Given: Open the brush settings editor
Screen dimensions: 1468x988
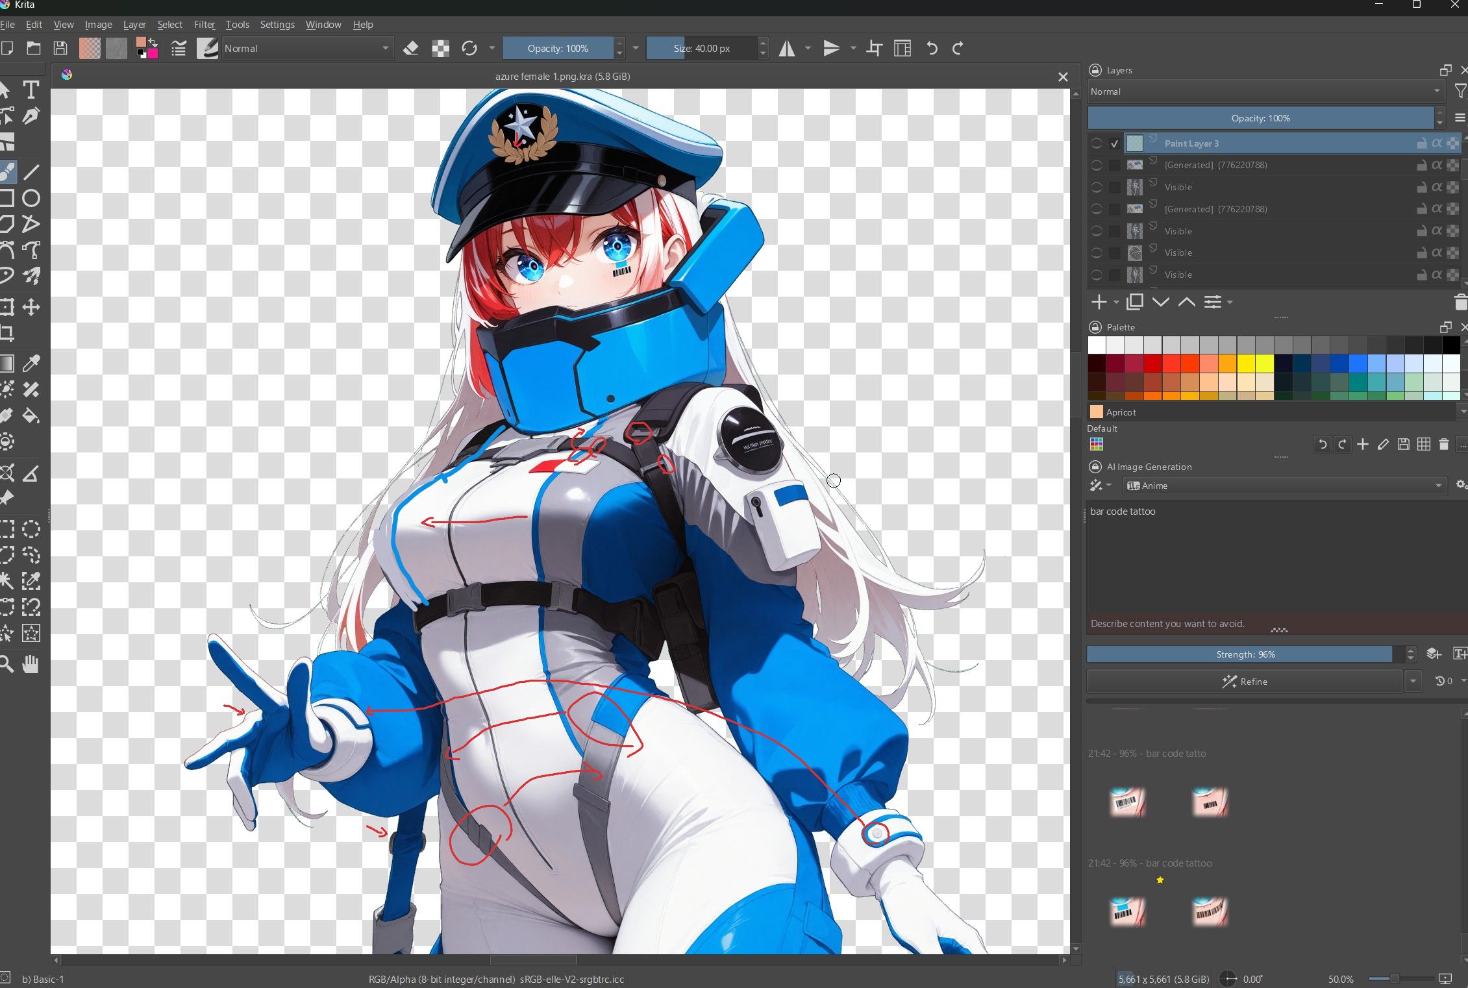Looking at the screenshot, I should 179,49.
